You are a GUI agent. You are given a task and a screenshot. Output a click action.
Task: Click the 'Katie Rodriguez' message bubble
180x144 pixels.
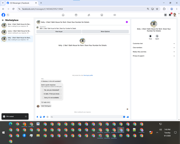[46, 106]
